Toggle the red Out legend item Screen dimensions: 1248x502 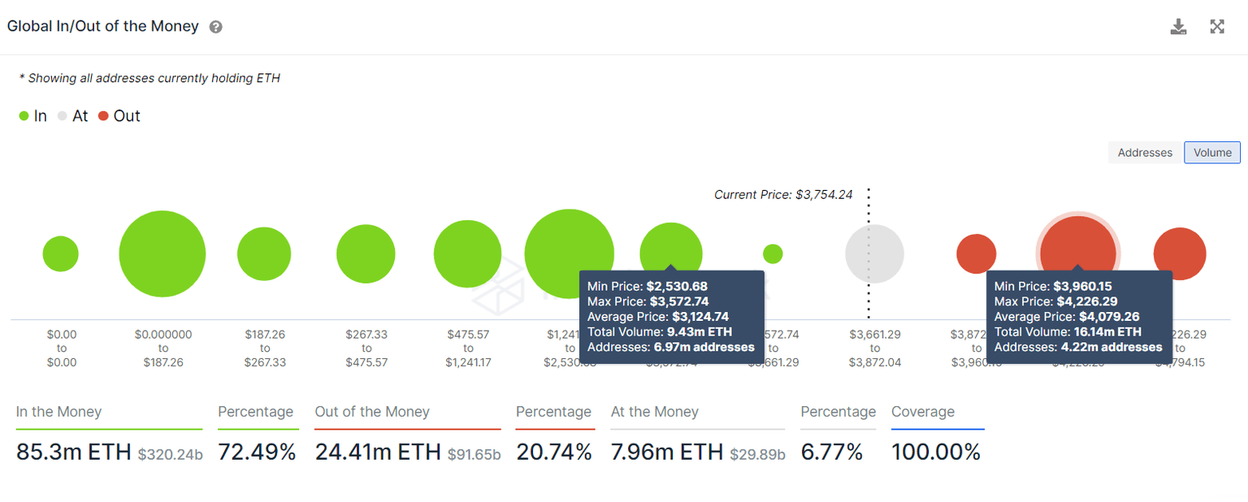pyautogui.click(x=119, y=116)
